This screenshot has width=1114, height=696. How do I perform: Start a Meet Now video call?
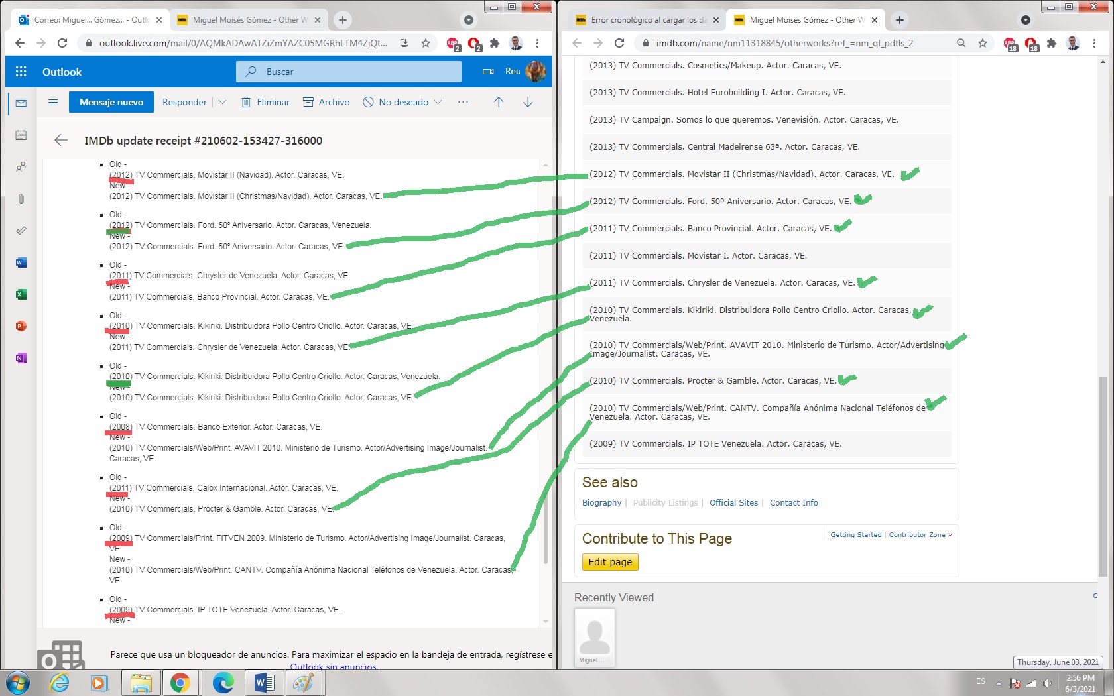[488, 72]
